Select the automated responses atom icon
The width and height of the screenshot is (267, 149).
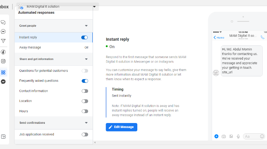(3, 73)
